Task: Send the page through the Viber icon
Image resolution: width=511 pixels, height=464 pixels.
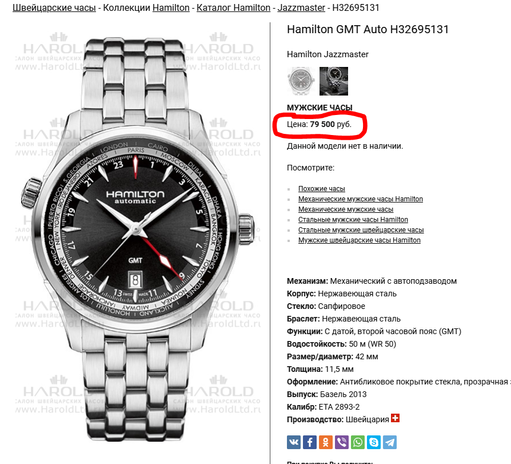Action: click(342, 442)
